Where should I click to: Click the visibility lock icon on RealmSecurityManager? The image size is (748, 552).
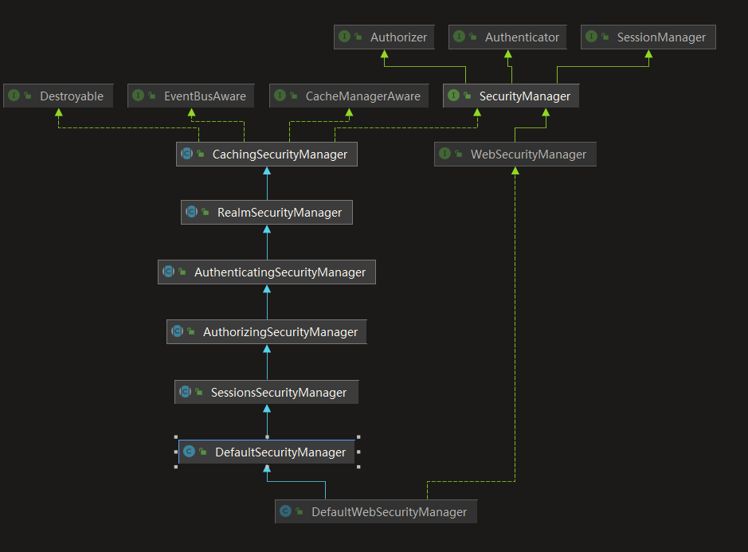click(206, 213)
